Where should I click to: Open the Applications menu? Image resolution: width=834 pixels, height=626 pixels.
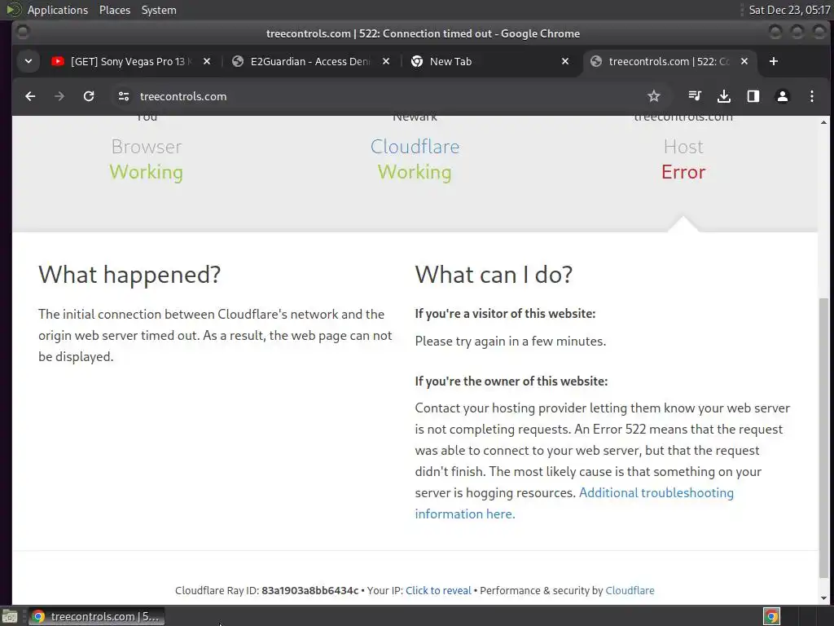pyautogui.click(x=58, y=10)
